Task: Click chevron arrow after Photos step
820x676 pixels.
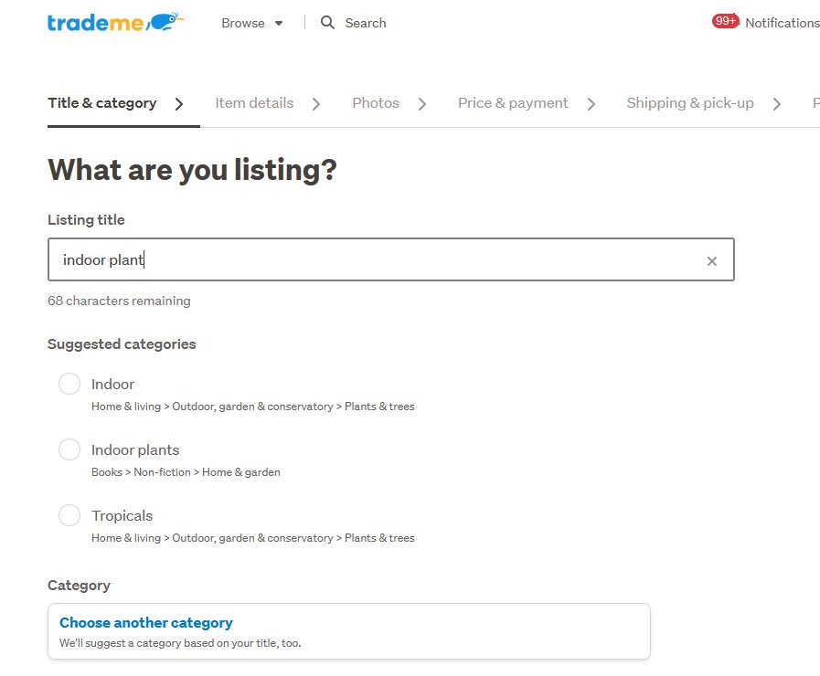Action: (422, 104)
